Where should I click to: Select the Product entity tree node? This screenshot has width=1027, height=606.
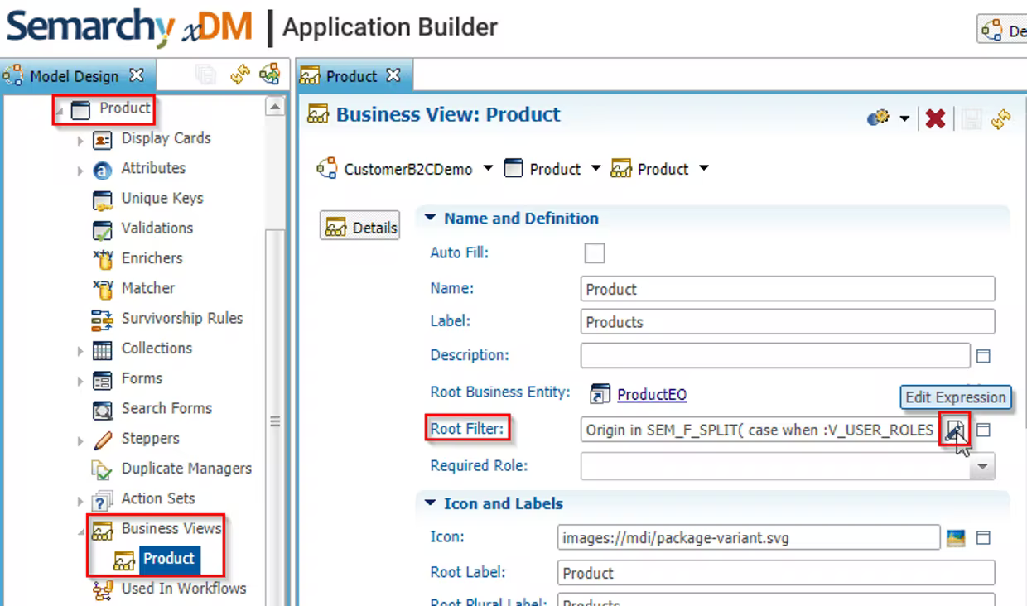(x=125, y=108)
